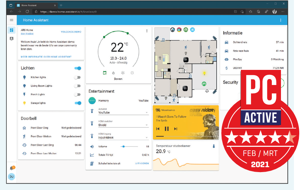Toggle the Lichten group master switch
Image resolution: width=301 pixels, height=190 pixels.
click(78, 68)
